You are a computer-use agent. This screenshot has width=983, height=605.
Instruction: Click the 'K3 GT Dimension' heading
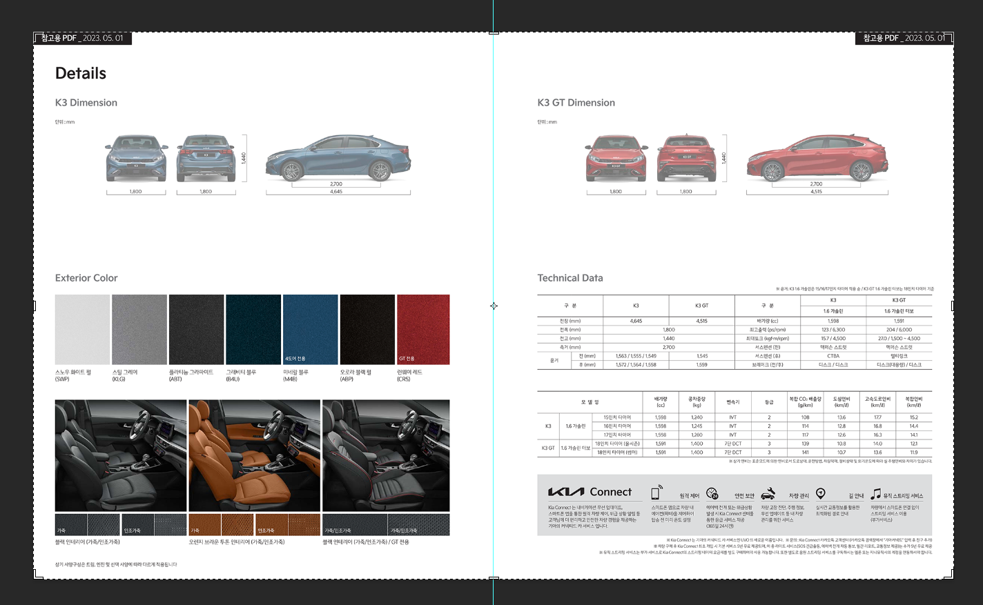[x=576, y=103]
